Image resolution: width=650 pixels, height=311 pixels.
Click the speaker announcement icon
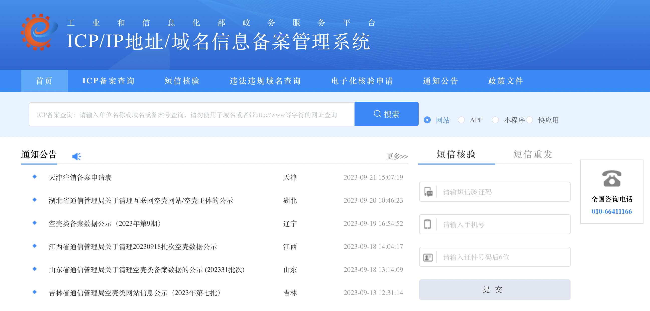click(76, 157)
